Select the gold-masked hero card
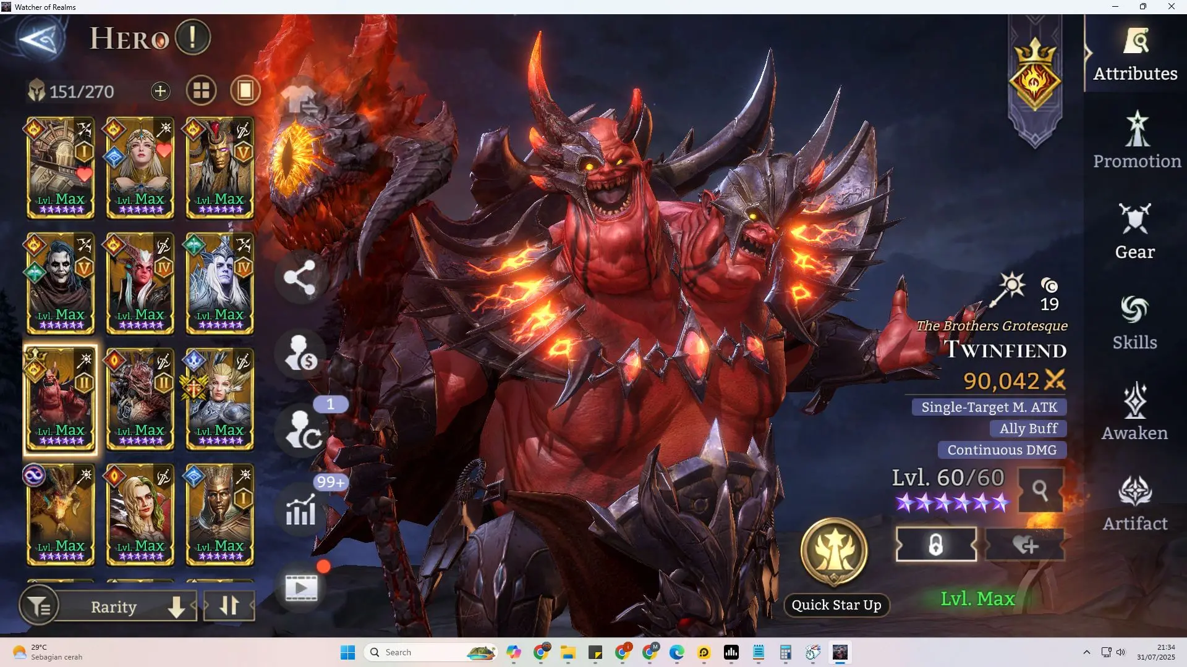1187x667 pixels. coord(220,167)
